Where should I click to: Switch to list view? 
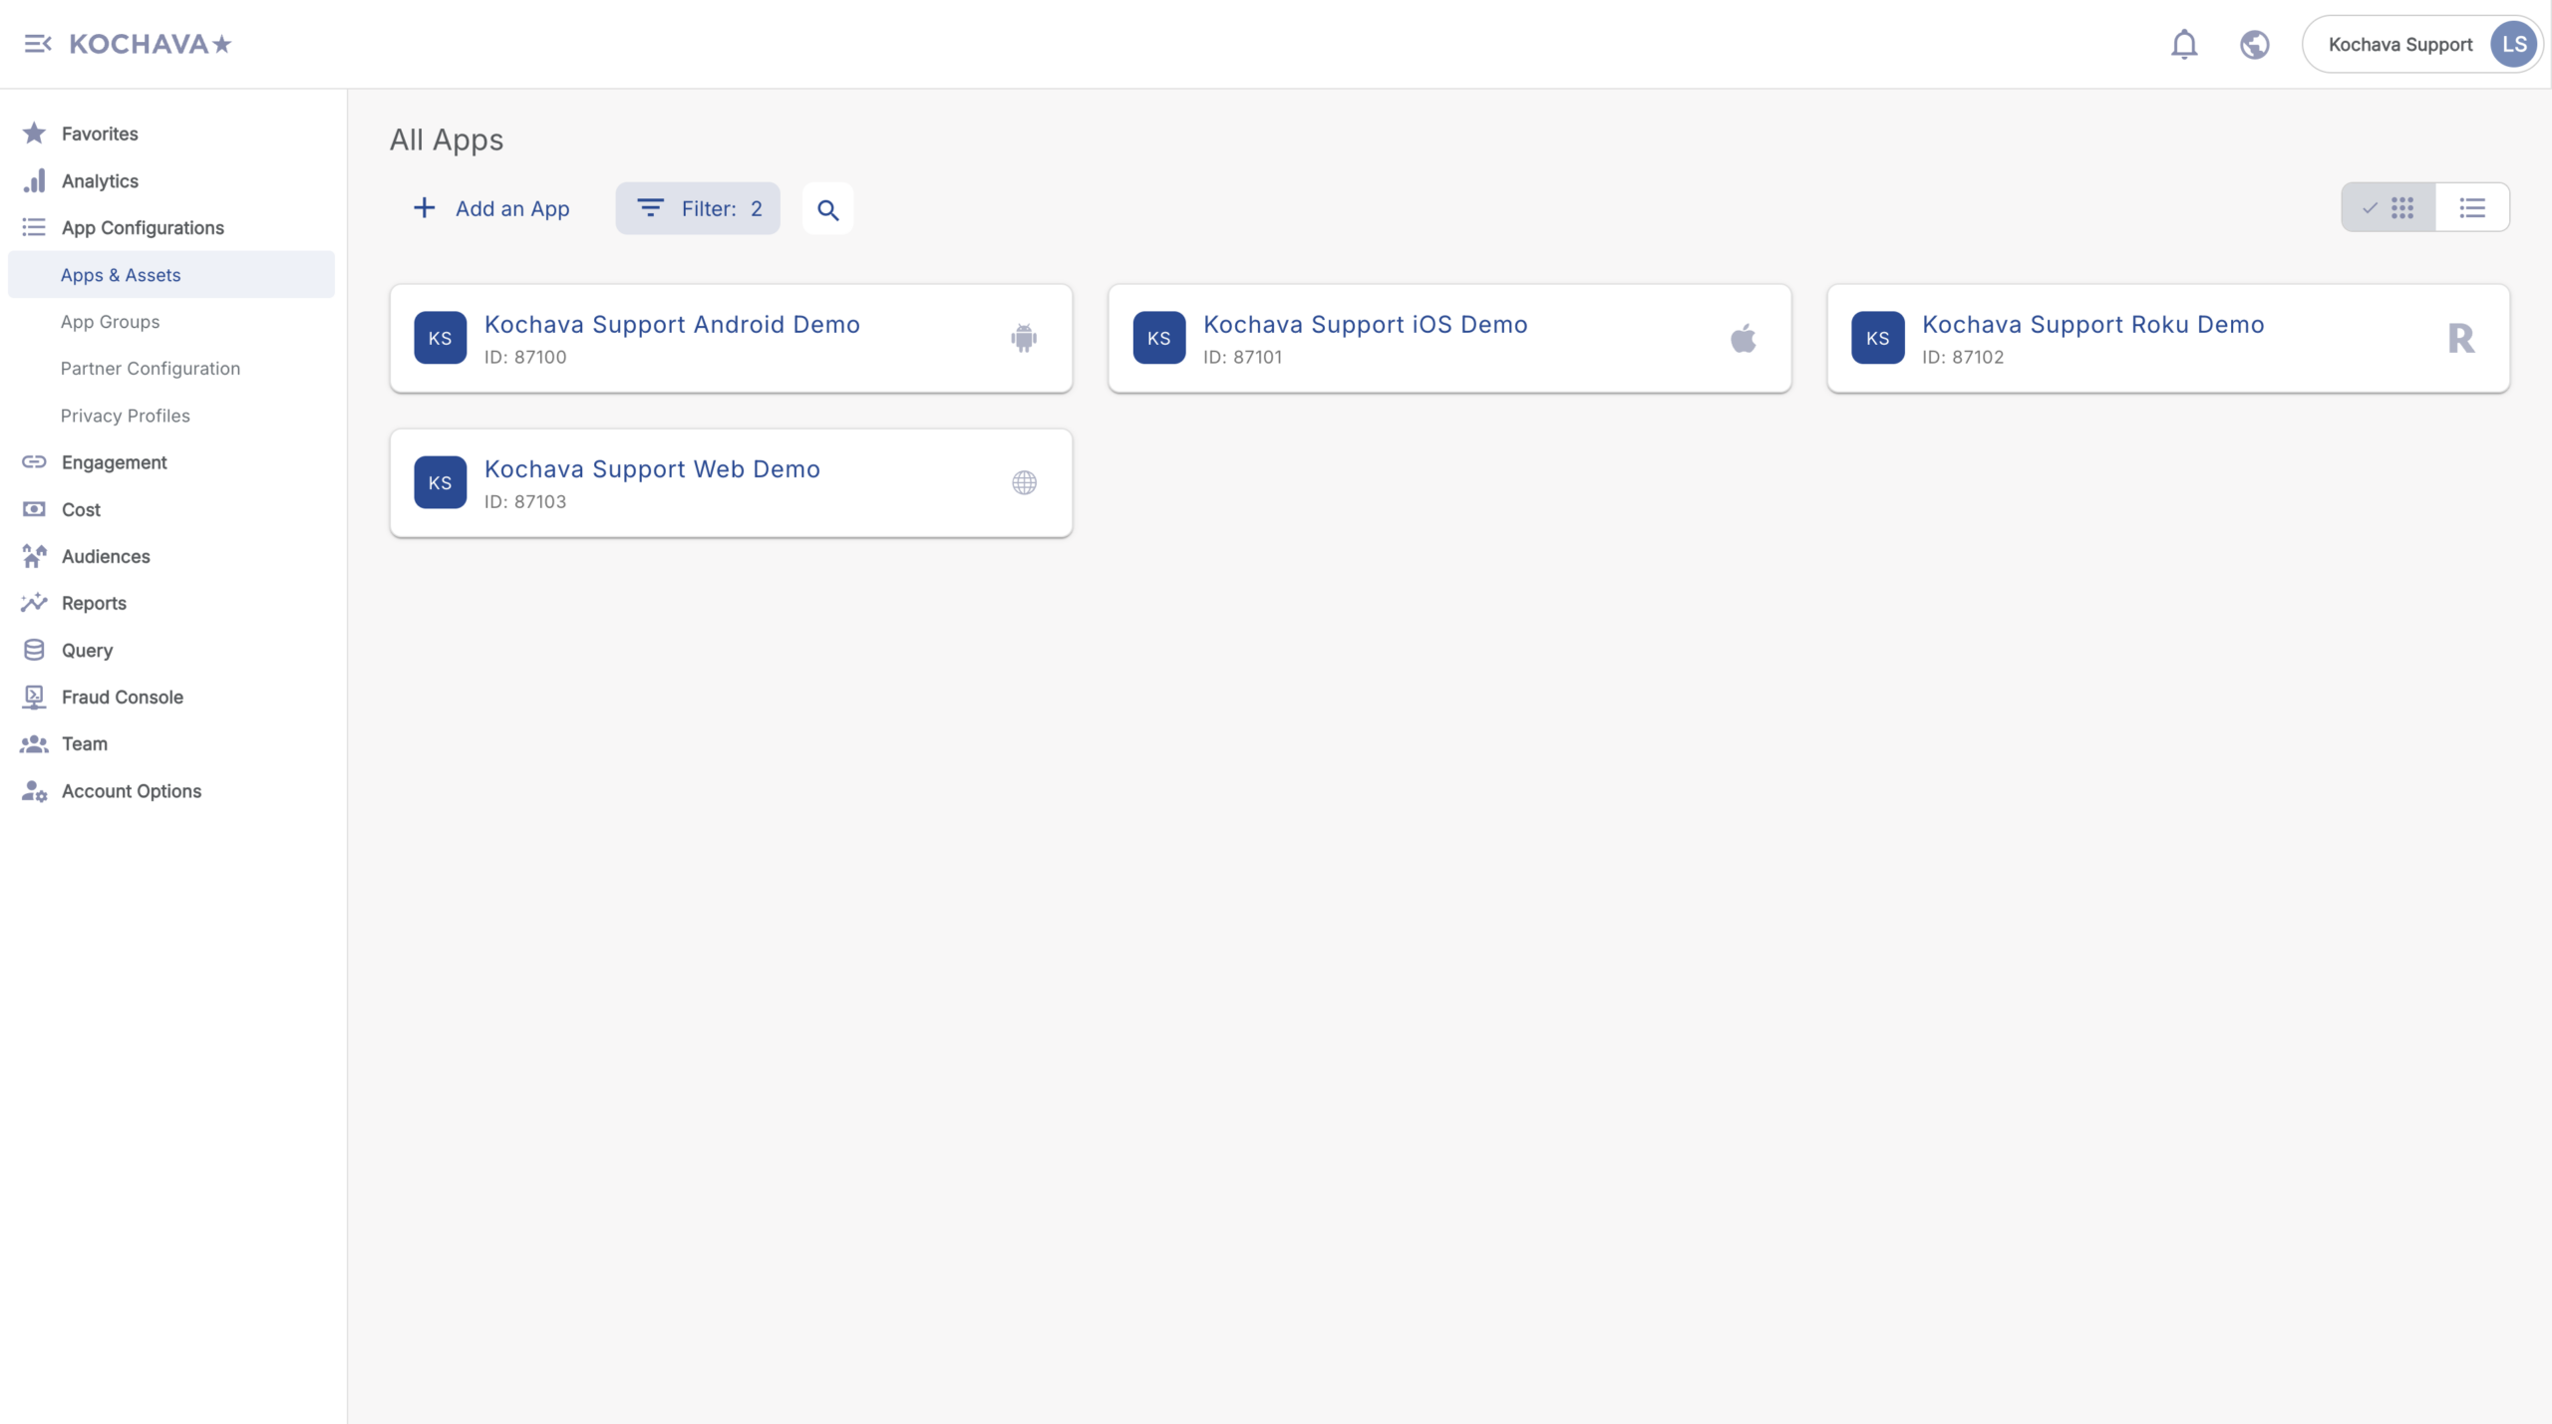[2472, 208]
